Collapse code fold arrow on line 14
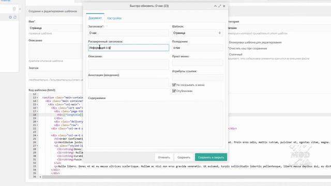Screen dimensions: 331x186 [38, 101]
